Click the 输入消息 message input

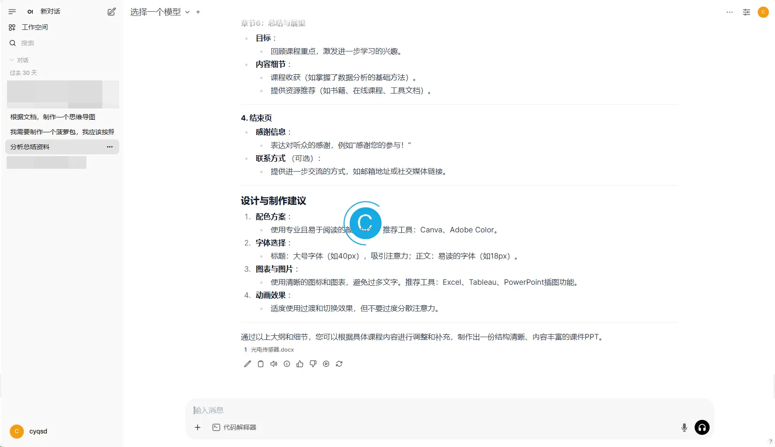pyautogui.click(x=449, y=410)
